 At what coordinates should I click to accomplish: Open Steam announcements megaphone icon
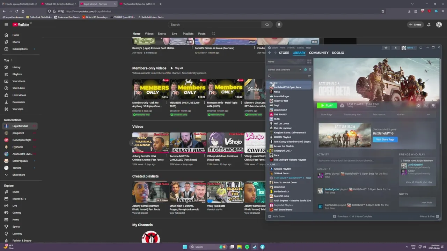(x=386, y=48)
